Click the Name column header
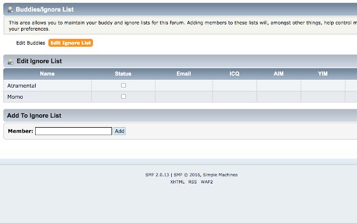357x223 pixels. point(47,74)
